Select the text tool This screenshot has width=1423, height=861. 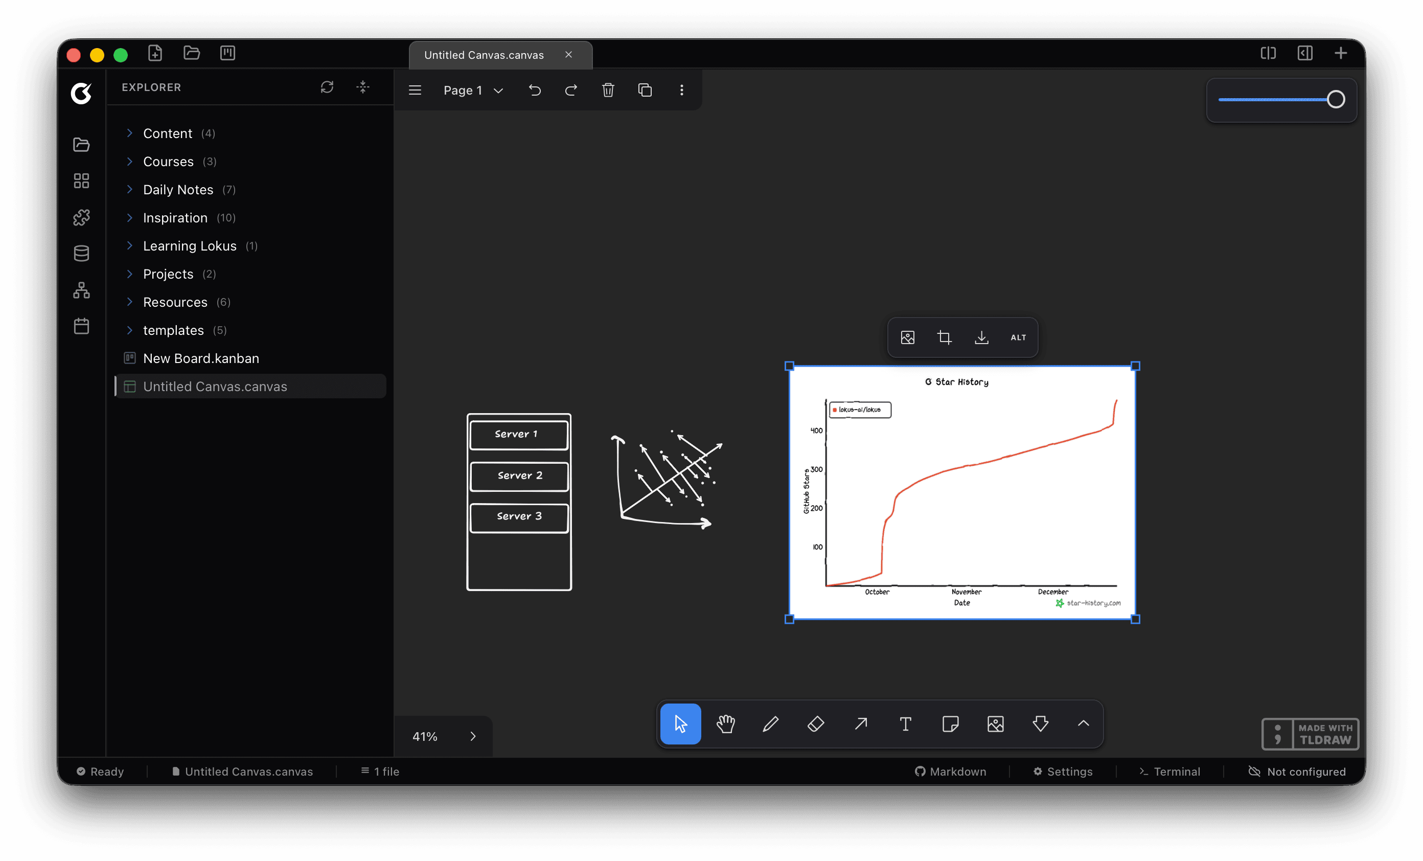click(905, 723)
